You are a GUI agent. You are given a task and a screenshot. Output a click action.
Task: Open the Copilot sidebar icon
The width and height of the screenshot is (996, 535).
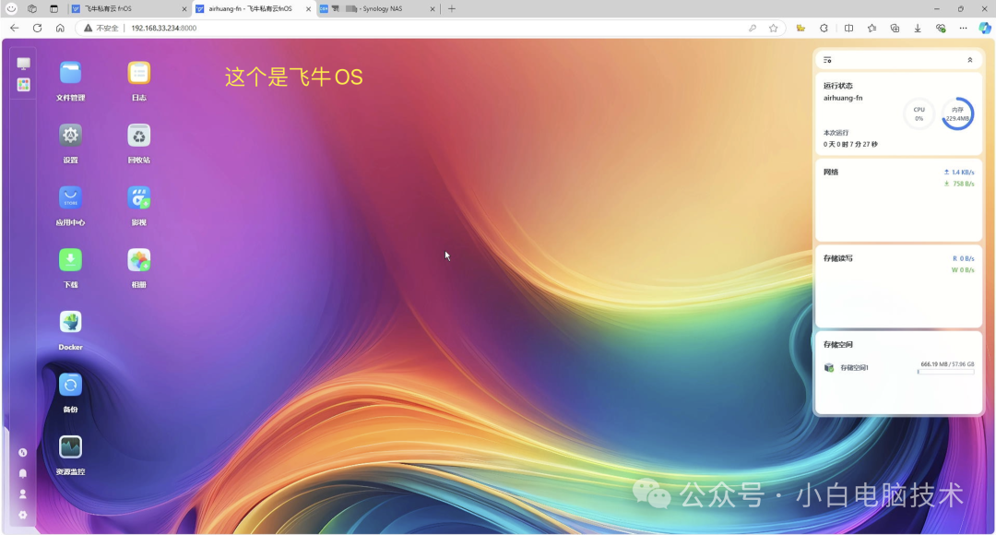pyautogui.click(x=985, y=28)
